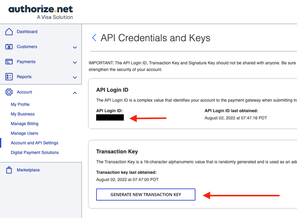Open My Profile page

coord(20,104)
